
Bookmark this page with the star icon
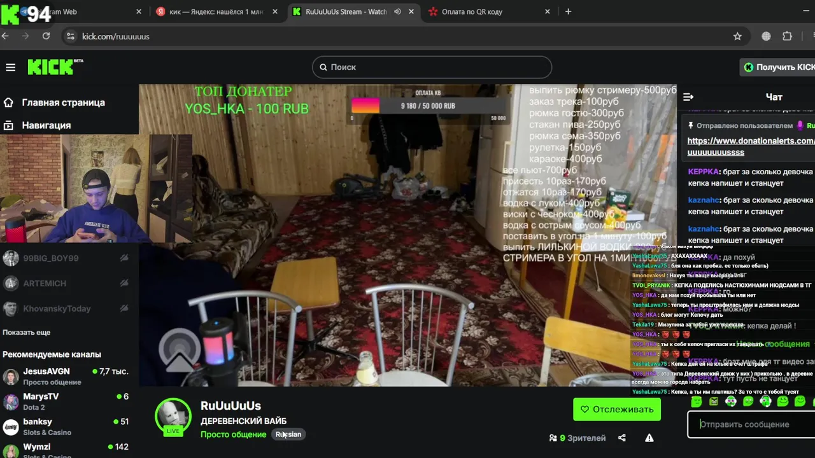pos(737,36)
